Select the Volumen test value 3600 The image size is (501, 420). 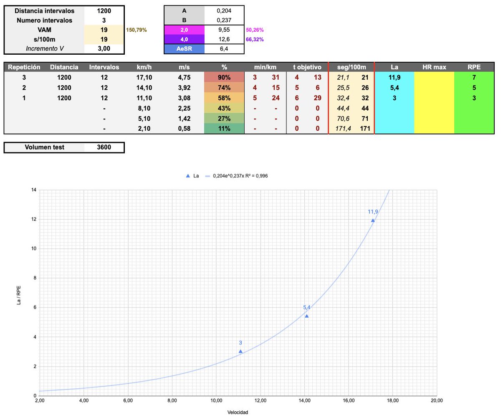pos(104,147)
